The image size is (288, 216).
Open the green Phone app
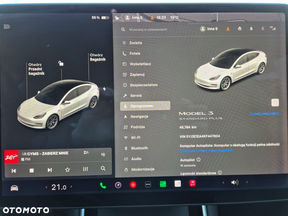(x=103, y=185)
